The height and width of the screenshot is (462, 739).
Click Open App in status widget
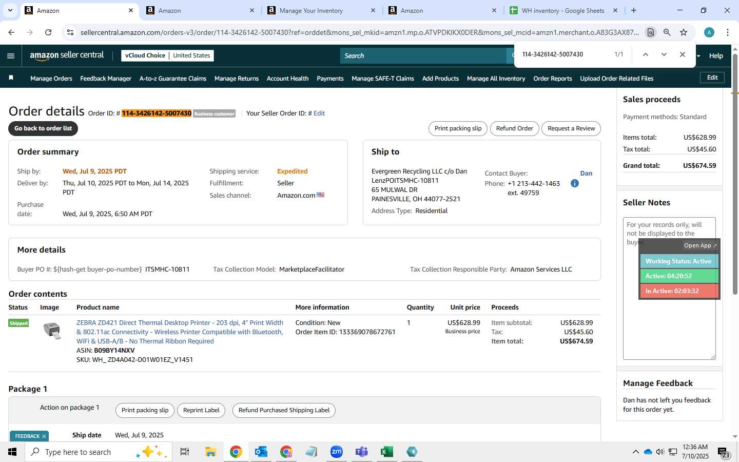click(x=700, y=245)
